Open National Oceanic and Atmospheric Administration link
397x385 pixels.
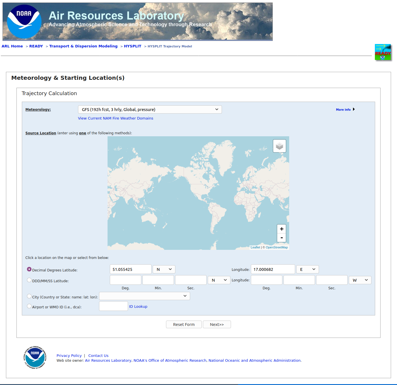click(x=255, y=360)
